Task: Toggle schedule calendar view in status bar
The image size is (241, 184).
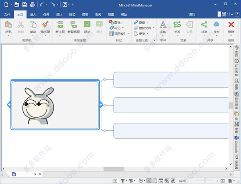Action: tap(161, 181)
